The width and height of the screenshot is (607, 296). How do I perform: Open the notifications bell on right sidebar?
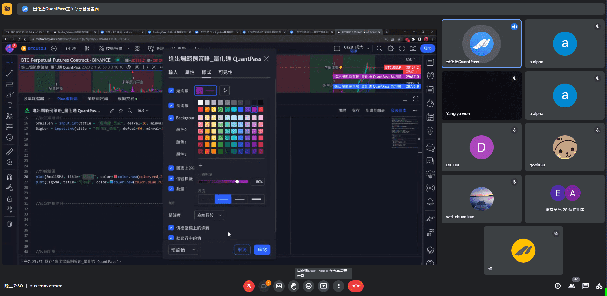coord(430,202)
